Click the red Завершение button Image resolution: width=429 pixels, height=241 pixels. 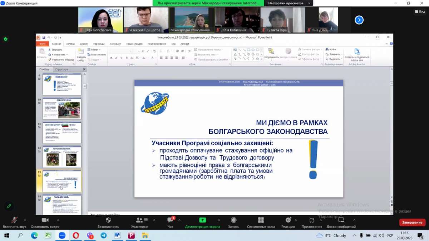click(x=412, y=222)
